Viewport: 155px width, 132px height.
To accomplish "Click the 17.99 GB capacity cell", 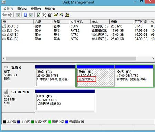I will pyautogui.click(x=117, y=31).
